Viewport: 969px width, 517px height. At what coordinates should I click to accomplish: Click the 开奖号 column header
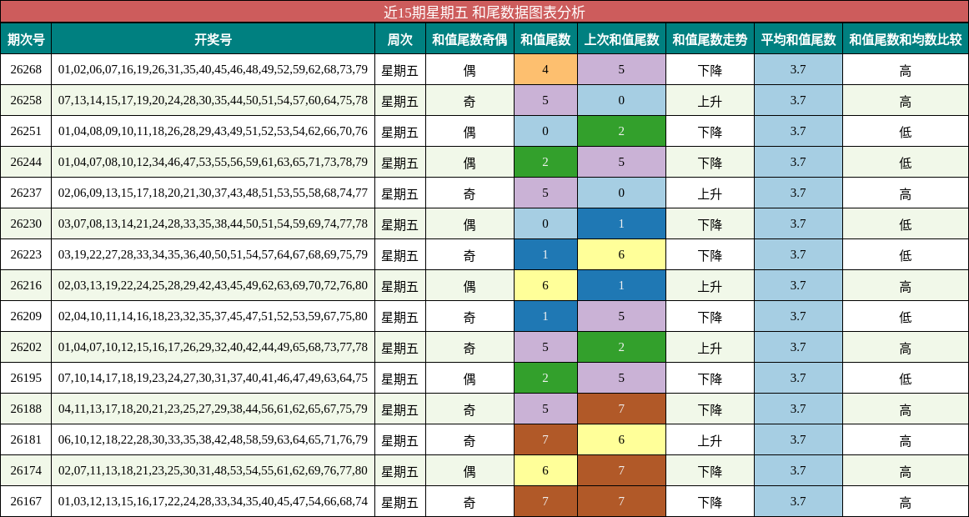[x=213, y=39]
